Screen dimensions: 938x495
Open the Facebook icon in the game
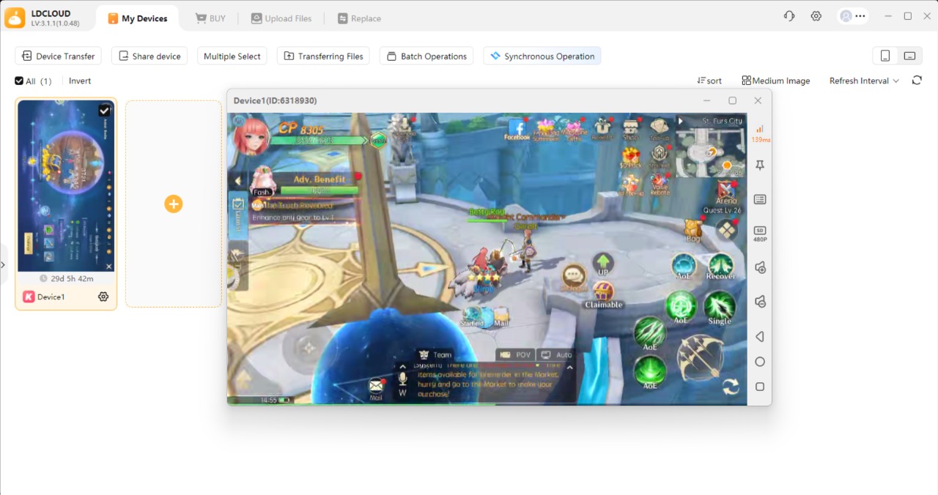pyautogui.click(x=517, y=128)
